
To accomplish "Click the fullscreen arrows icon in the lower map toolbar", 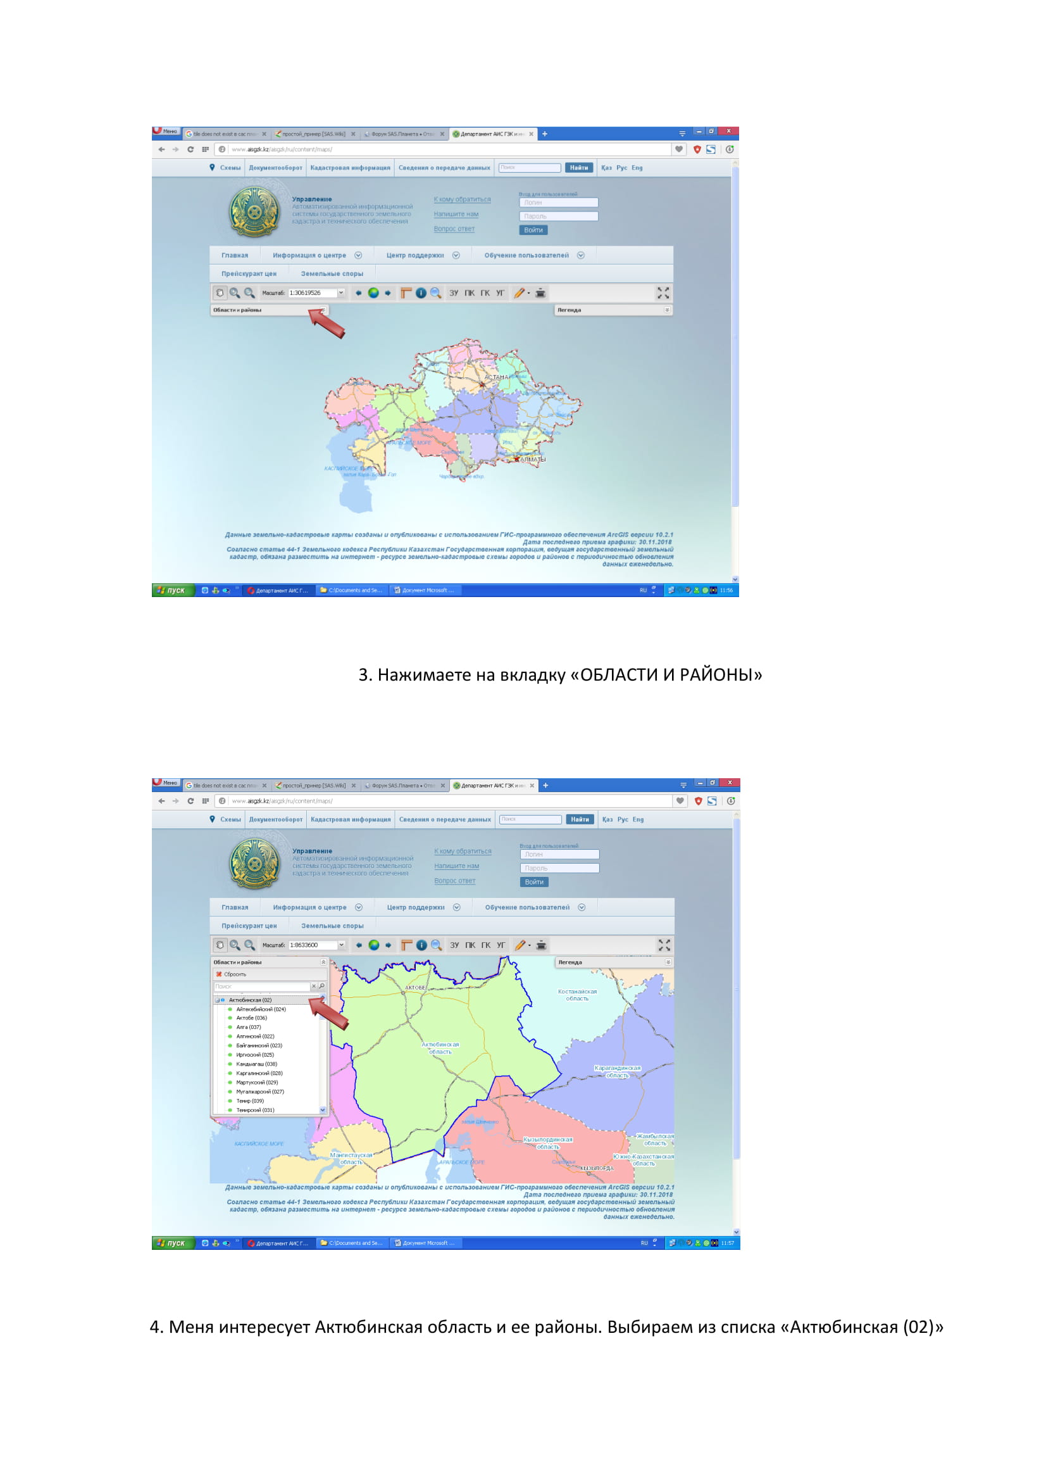I will pos(664,945).
